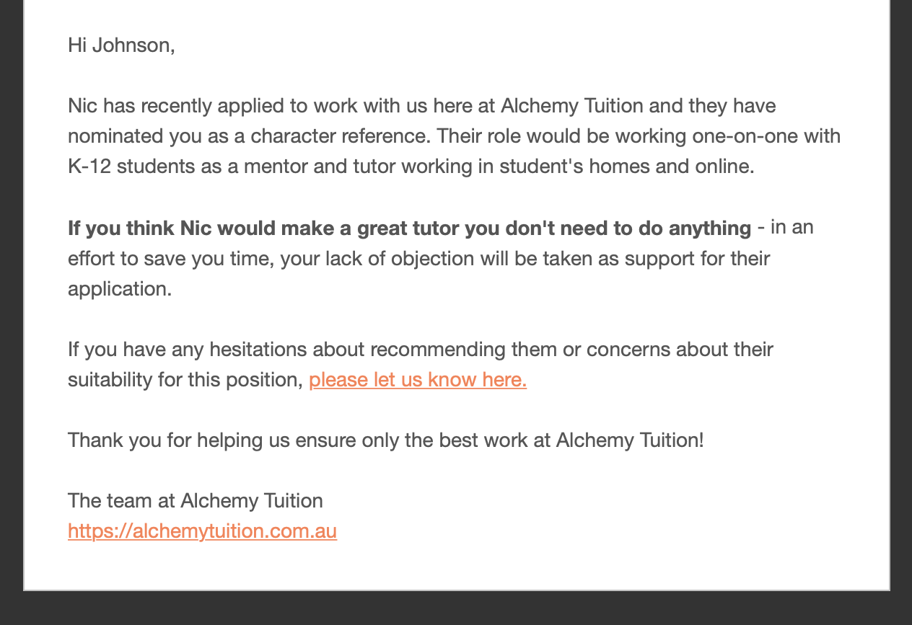
Task: Click "Alchemy Tuition!" in the thank-you line
Action: [629, 440]
